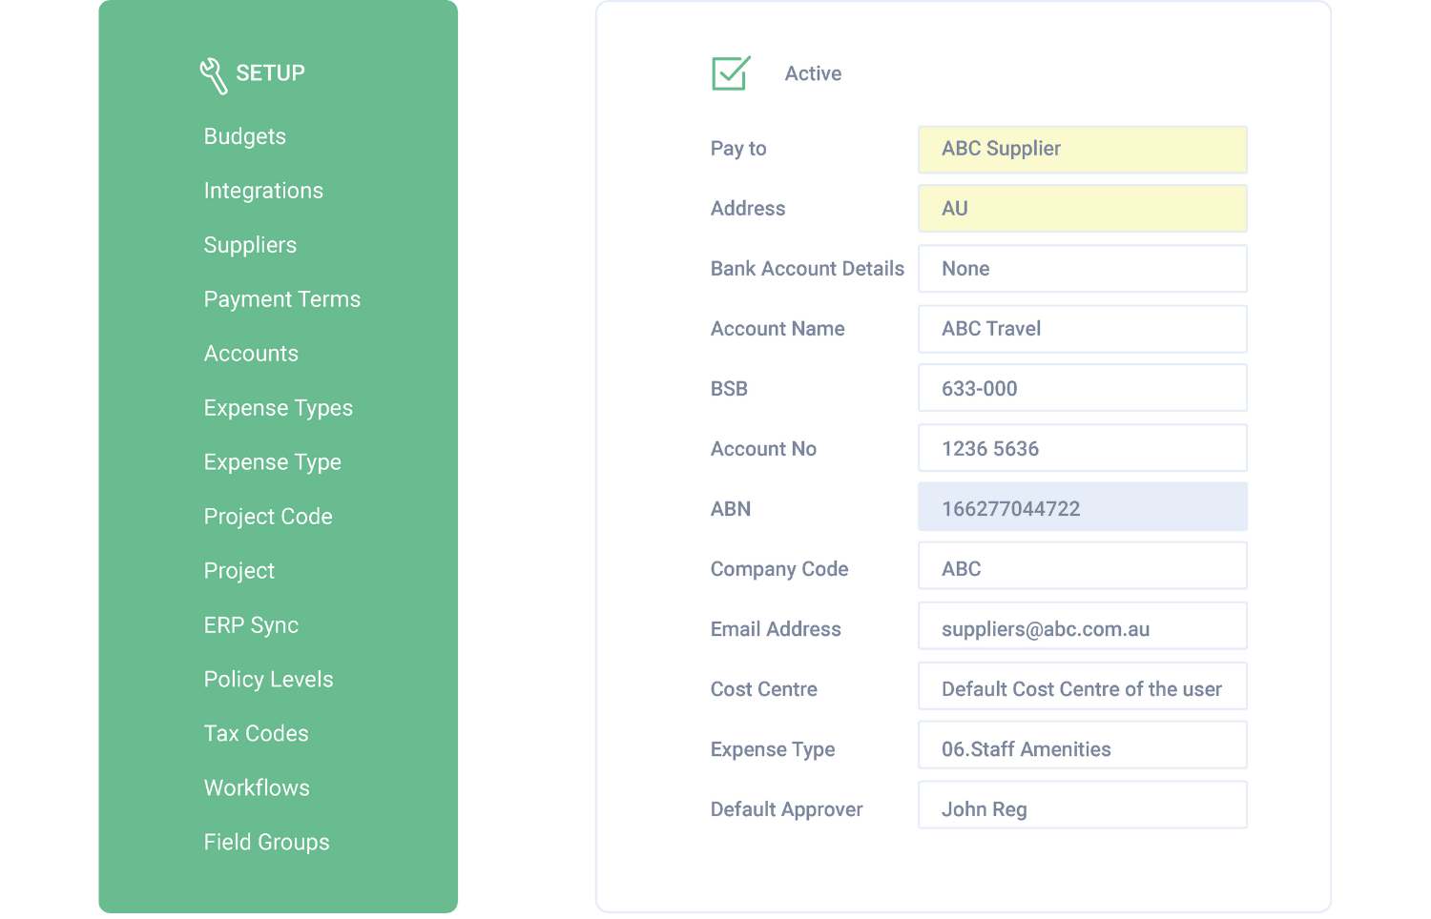Navigate to Budgets settings

244,136
